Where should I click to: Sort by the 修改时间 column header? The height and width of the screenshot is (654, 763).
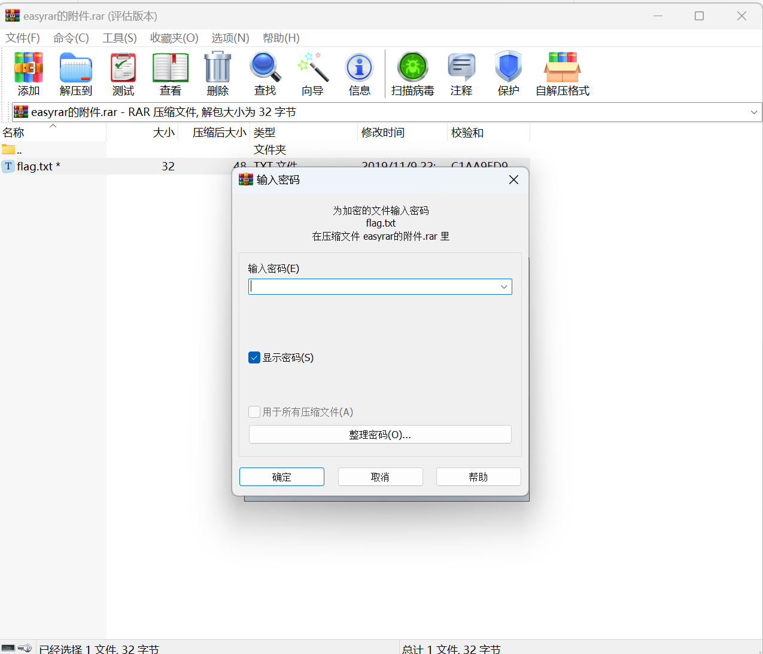[403, 133]
